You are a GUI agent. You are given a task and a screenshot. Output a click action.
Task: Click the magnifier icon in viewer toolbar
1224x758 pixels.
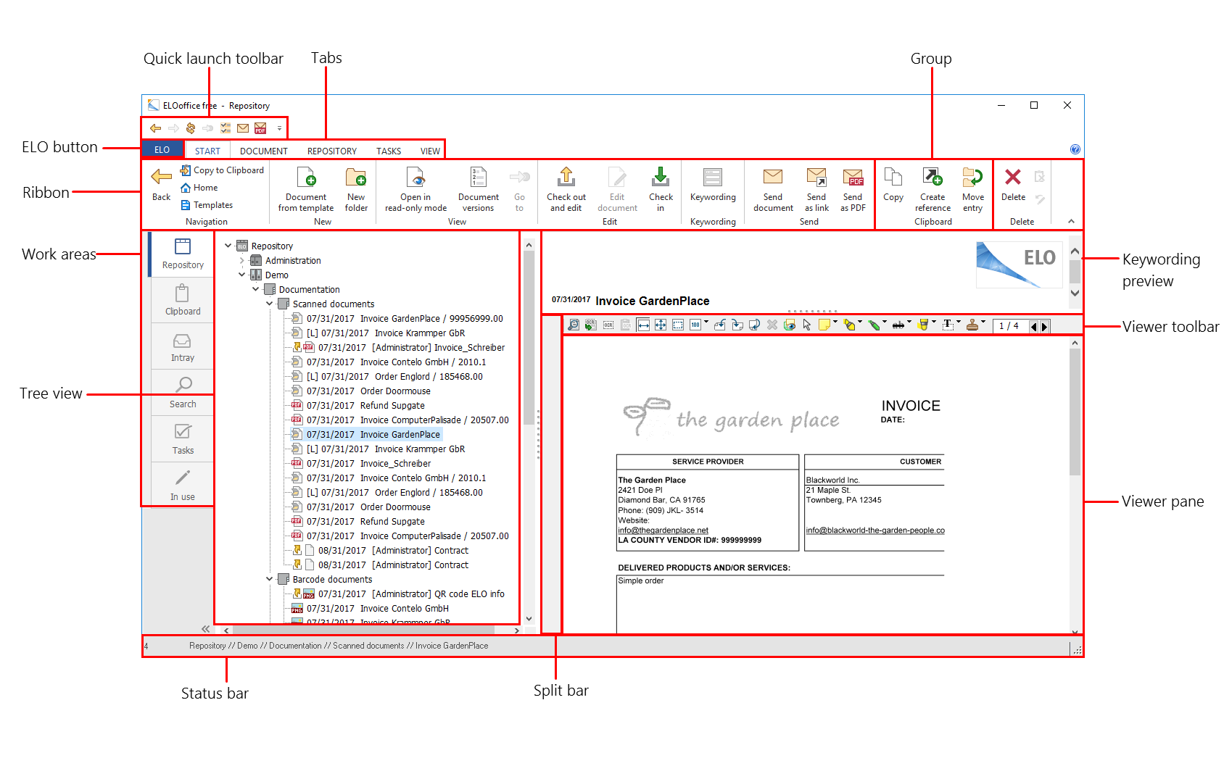click(574, 325)
